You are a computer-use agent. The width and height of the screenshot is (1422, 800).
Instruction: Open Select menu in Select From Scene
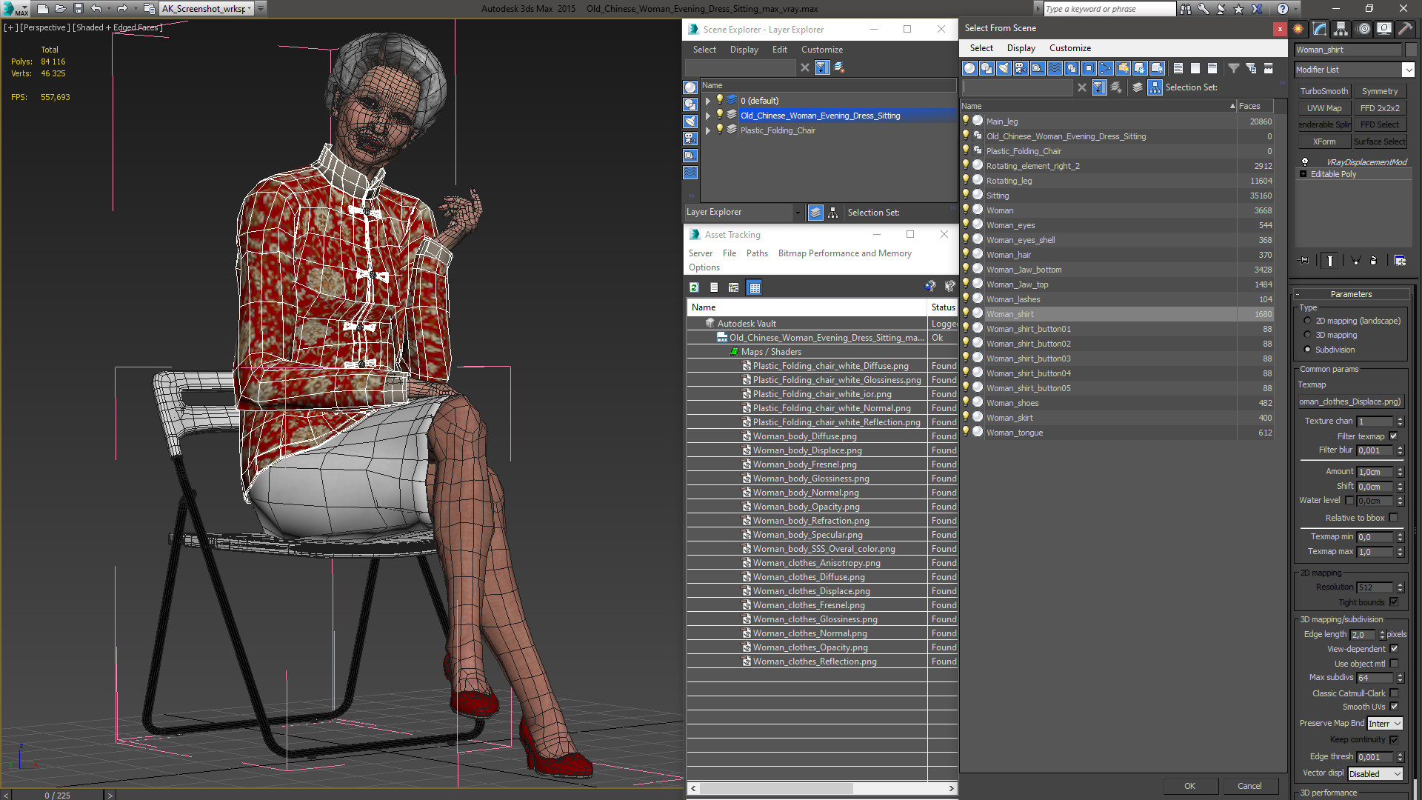click(x=981, y=48)
